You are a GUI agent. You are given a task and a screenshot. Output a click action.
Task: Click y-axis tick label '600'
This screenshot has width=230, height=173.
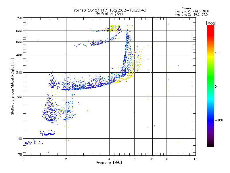click(19, 31)
